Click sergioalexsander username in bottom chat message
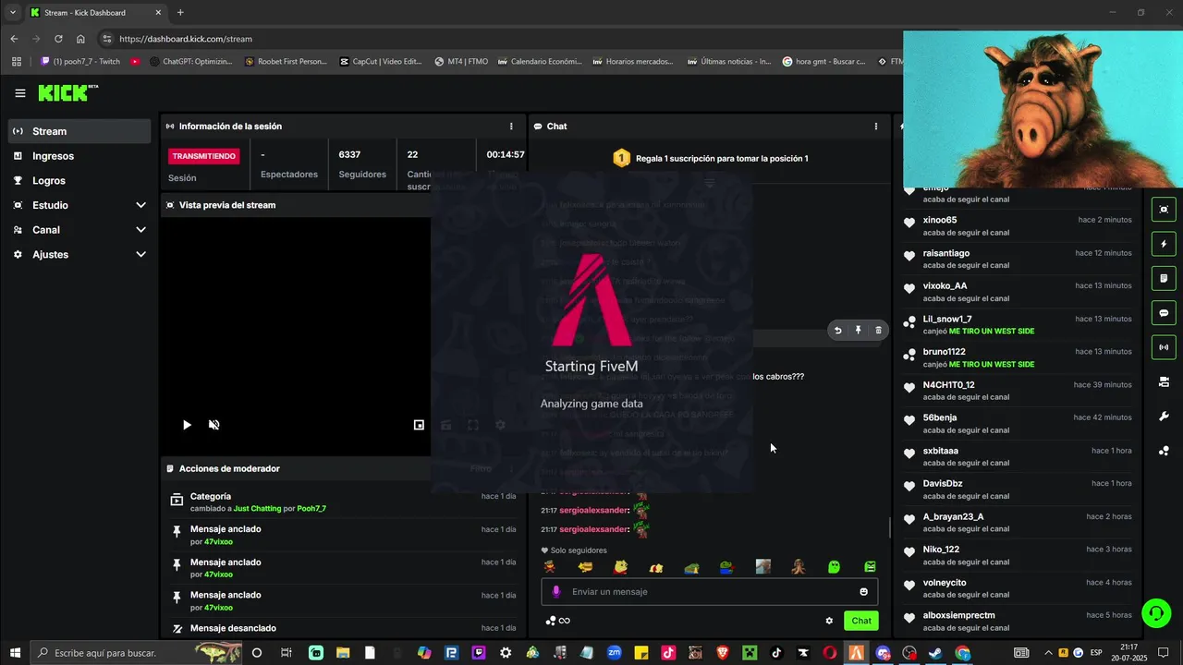The width and height of the screenshot is (1183, 665). click(593, 529)
